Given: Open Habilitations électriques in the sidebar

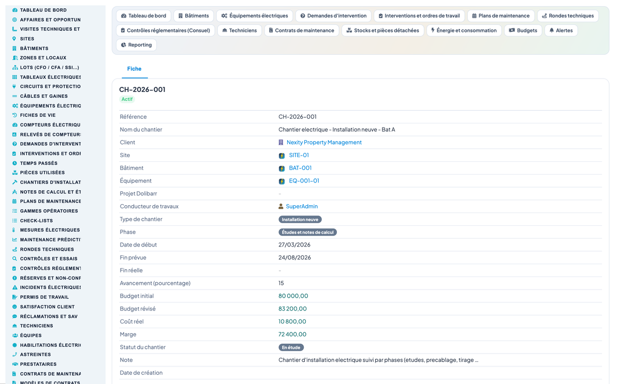Looking at the screenshot, I should pos(50,345).
